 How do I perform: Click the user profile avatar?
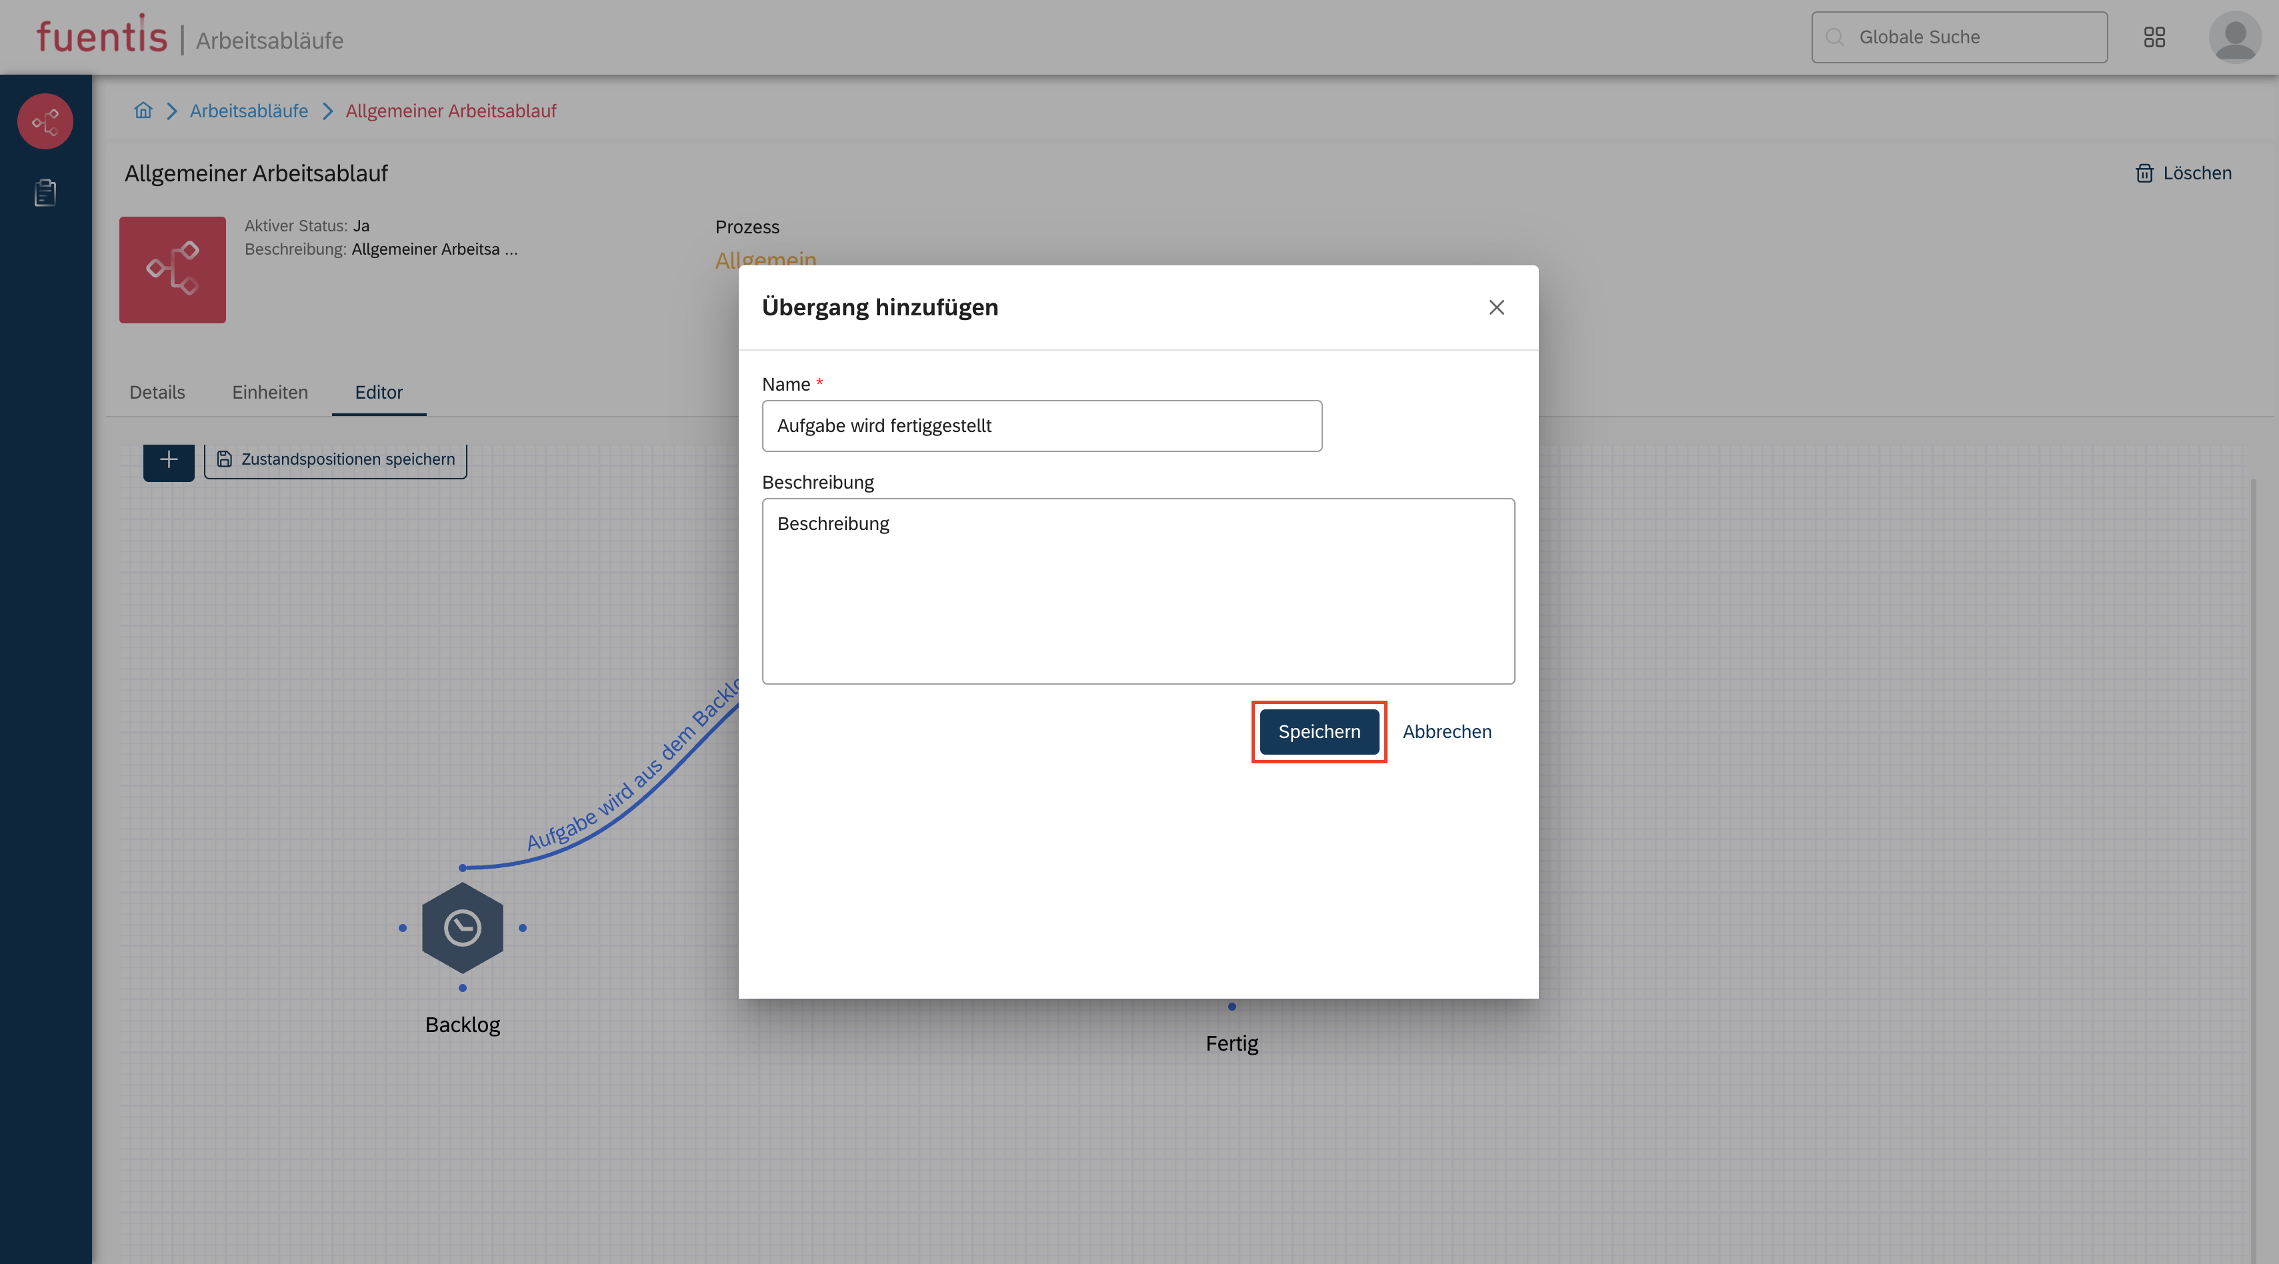2236,37
